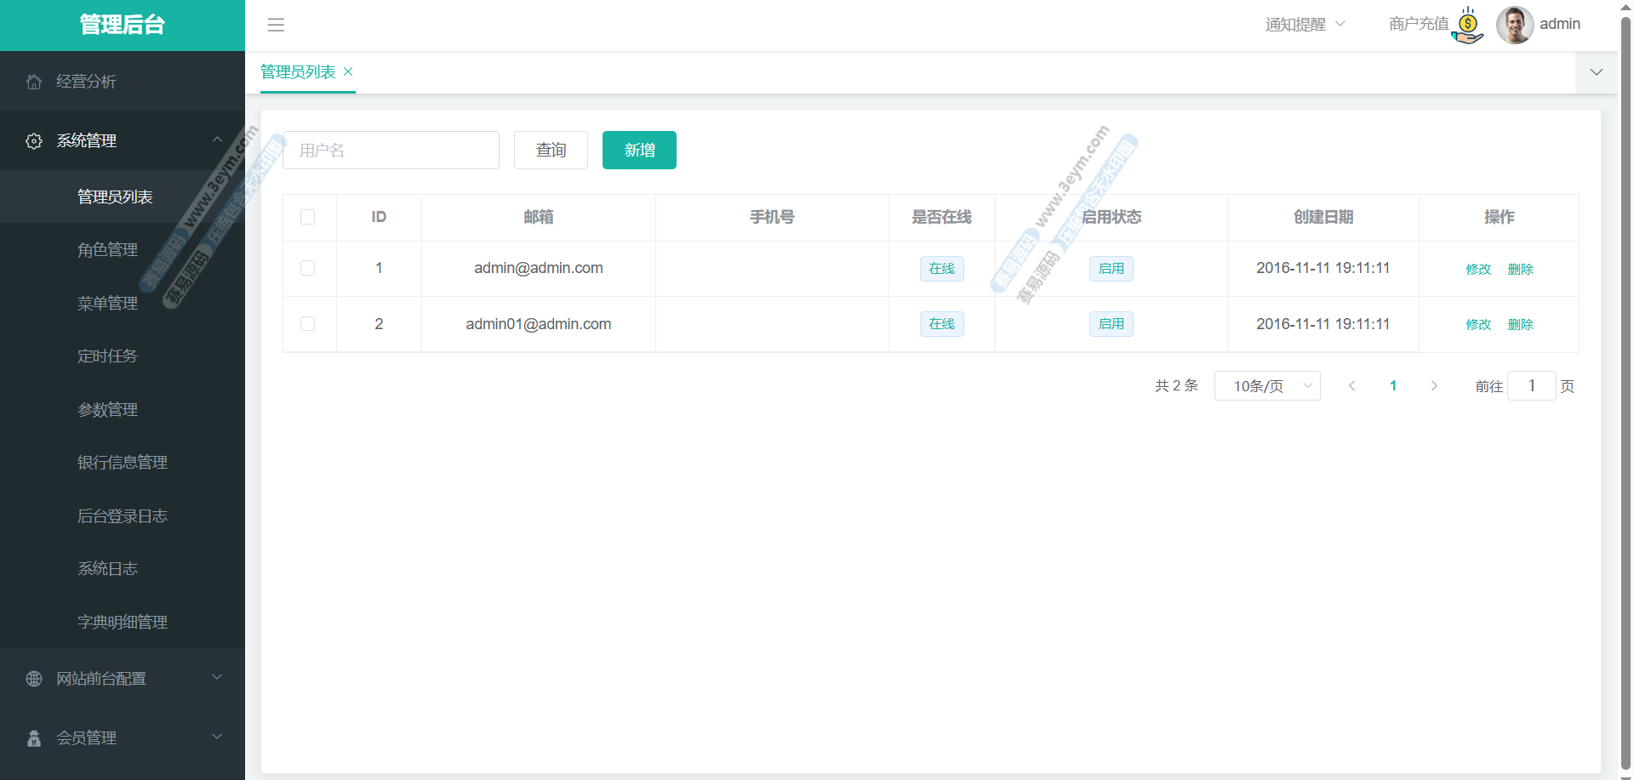Image resolution: width=1634 pixels, height=780 pixels.
Task: Go to next page arrow
Action: (x=1434, y=386)
